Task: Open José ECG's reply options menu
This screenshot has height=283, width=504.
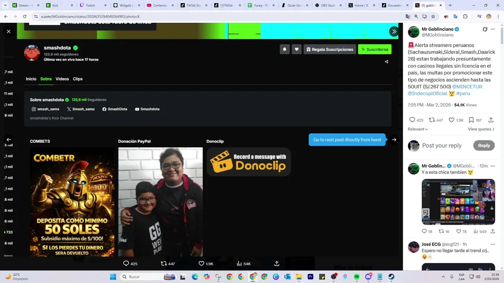Action: tap(493, 244)
